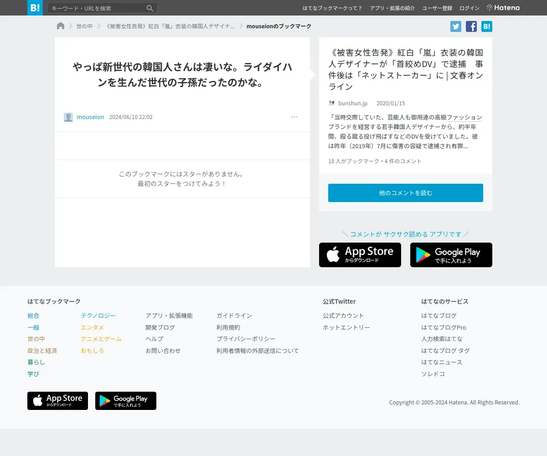Viewport: 547px width, 456px height.
Task: Click the bunshun.jp domain link
Action: pos(353,104)
